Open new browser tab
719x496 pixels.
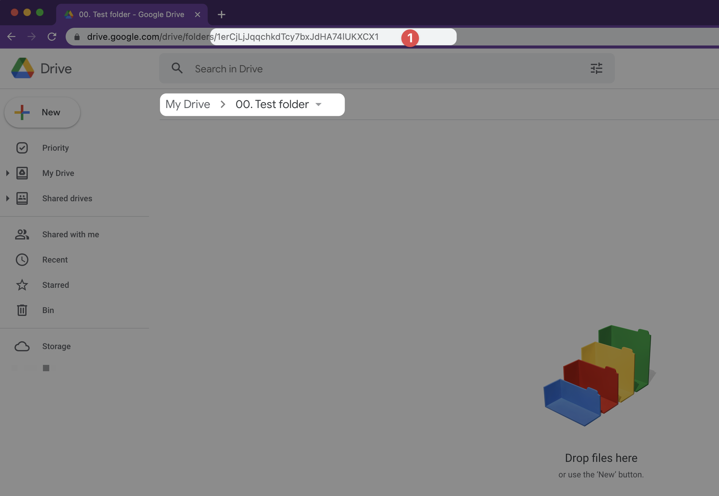221,14
